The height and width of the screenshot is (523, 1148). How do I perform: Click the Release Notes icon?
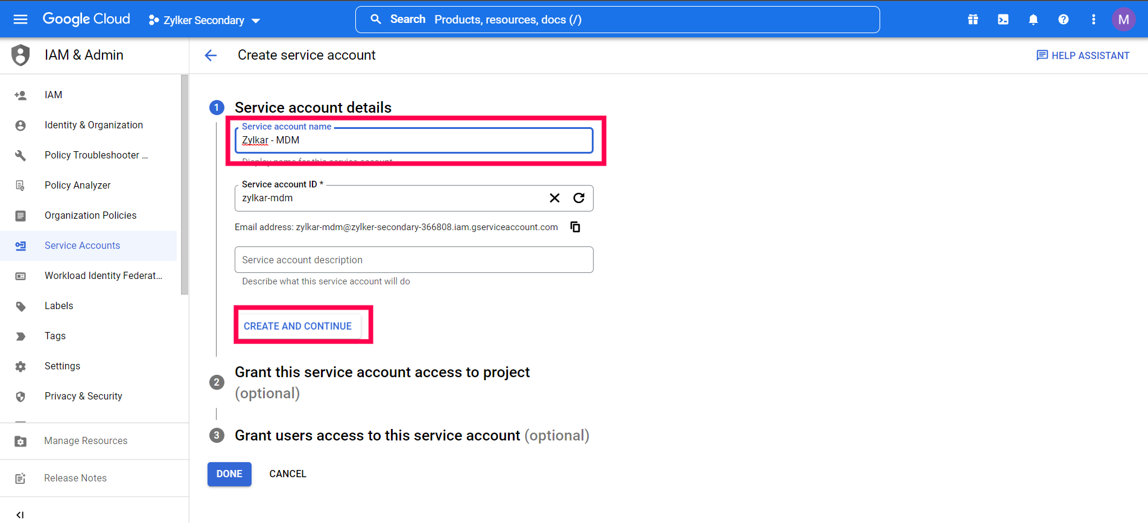coord(21,478)
